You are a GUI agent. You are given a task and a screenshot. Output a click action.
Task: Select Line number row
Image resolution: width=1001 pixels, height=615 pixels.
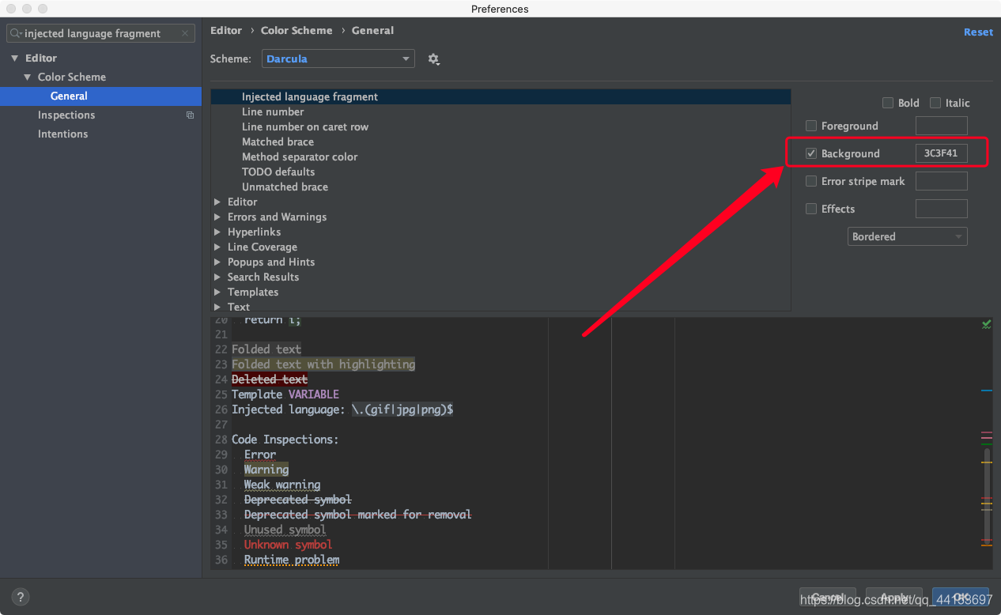500,111
